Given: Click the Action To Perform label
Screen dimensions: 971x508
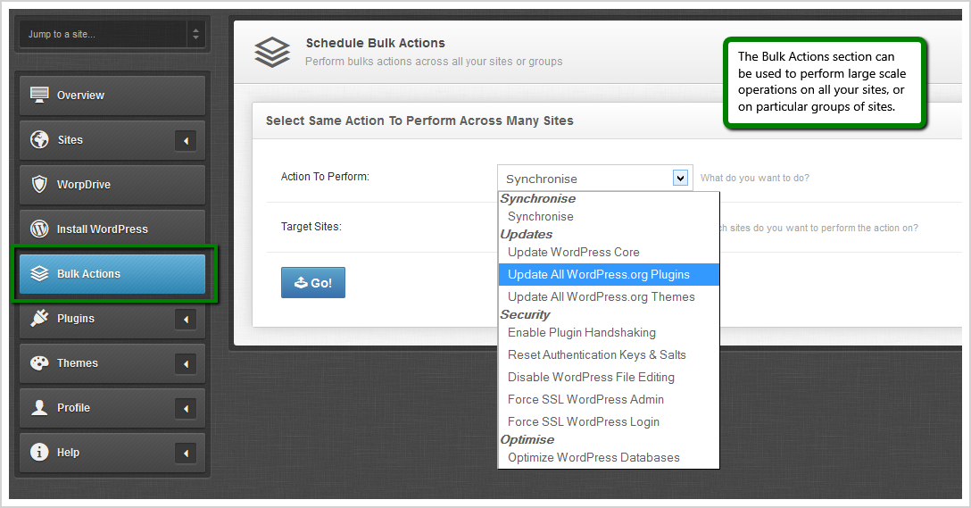Looking at the screenshot, I should 325,177.
